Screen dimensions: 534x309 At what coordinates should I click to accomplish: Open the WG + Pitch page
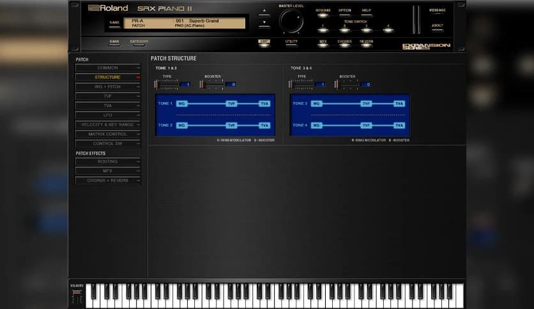[107, 87]
